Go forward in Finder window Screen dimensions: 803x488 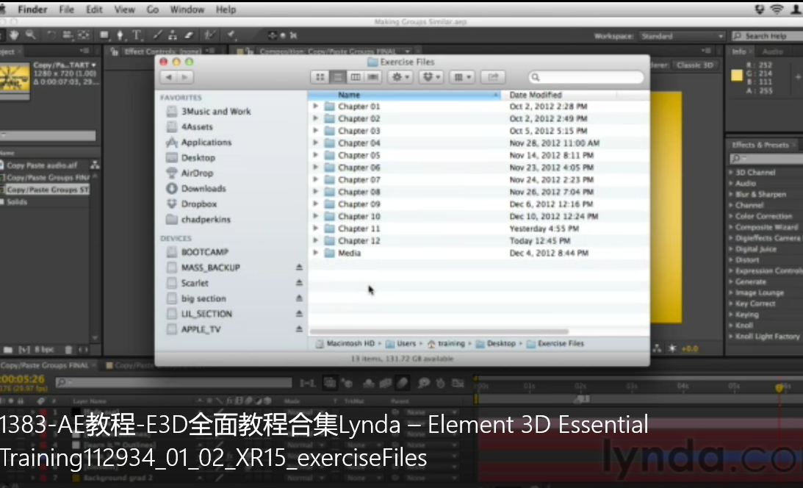(185, 77)
